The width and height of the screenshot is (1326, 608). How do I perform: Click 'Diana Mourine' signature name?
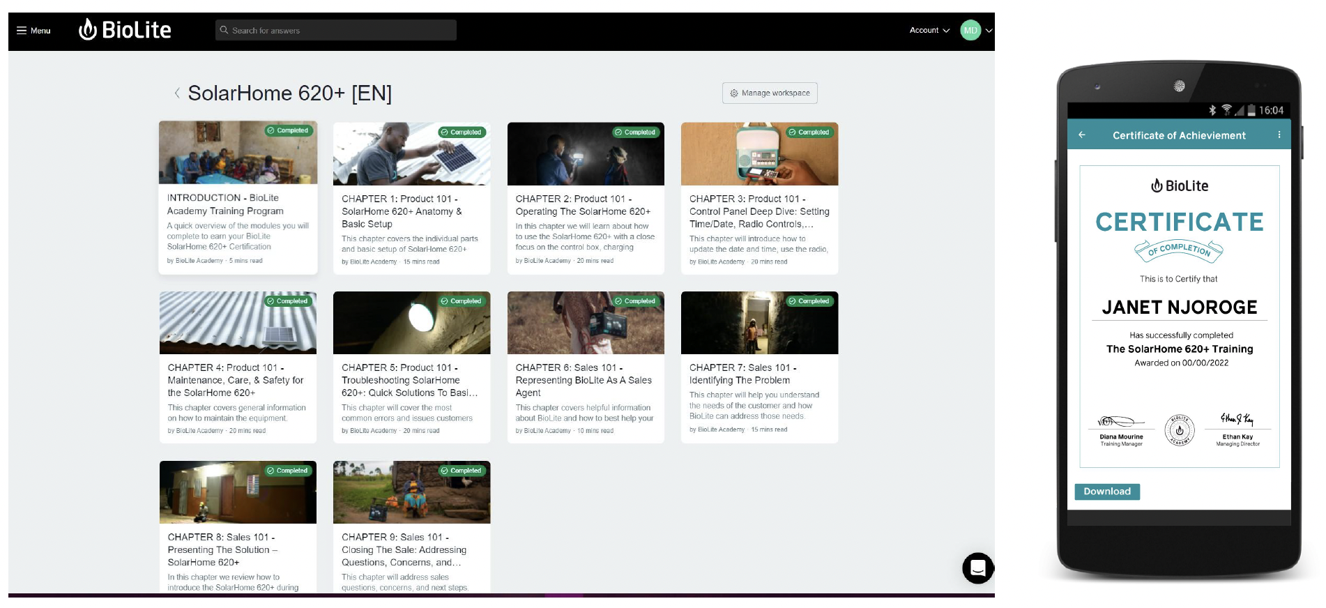(x=1121, y=437)
